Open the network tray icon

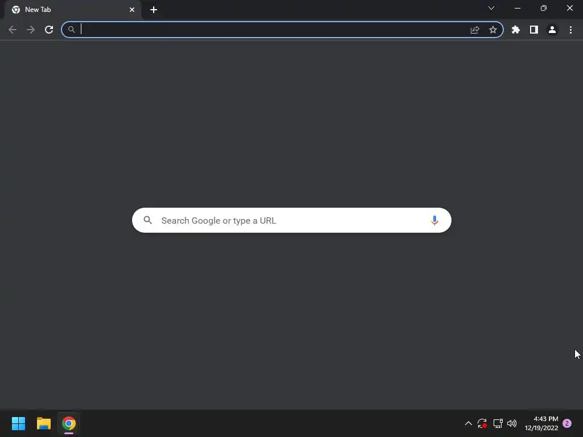[x=498, y=423]
